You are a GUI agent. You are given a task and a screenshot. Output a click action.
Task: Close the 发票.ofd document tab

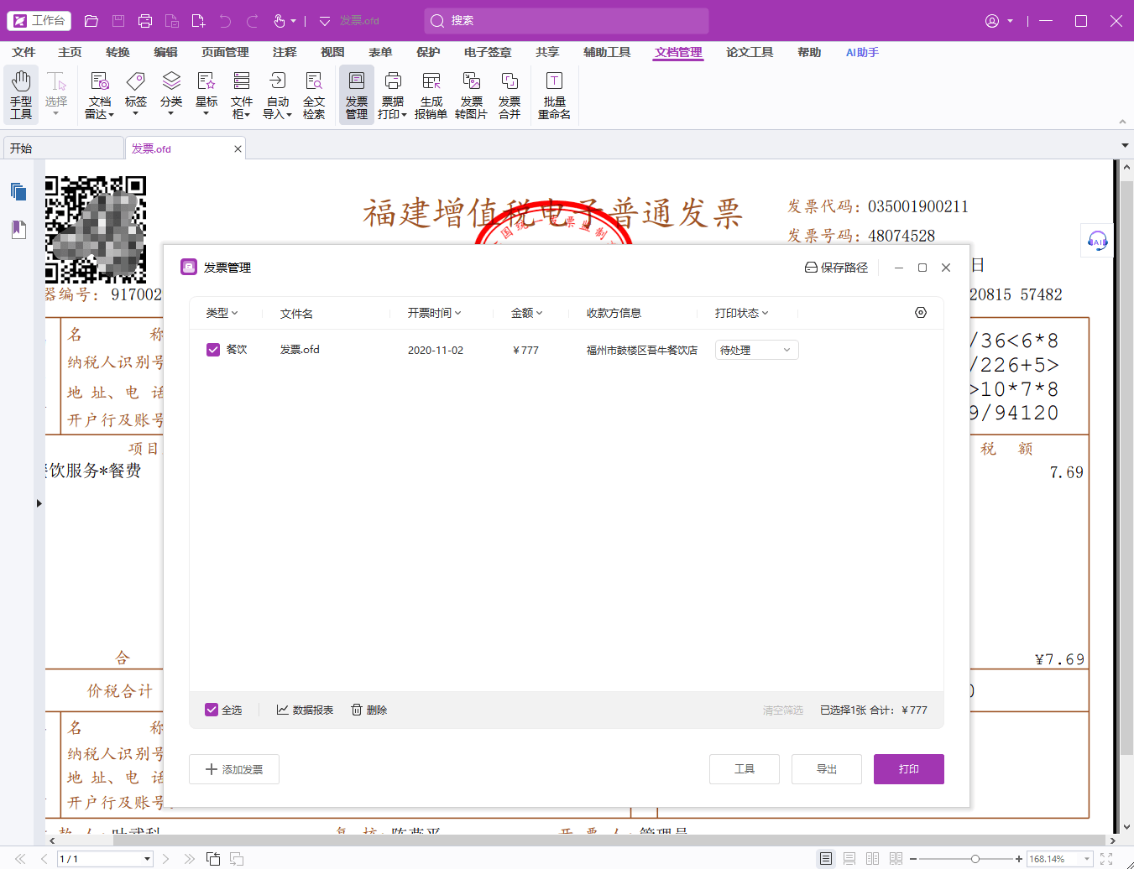[238, 148]
